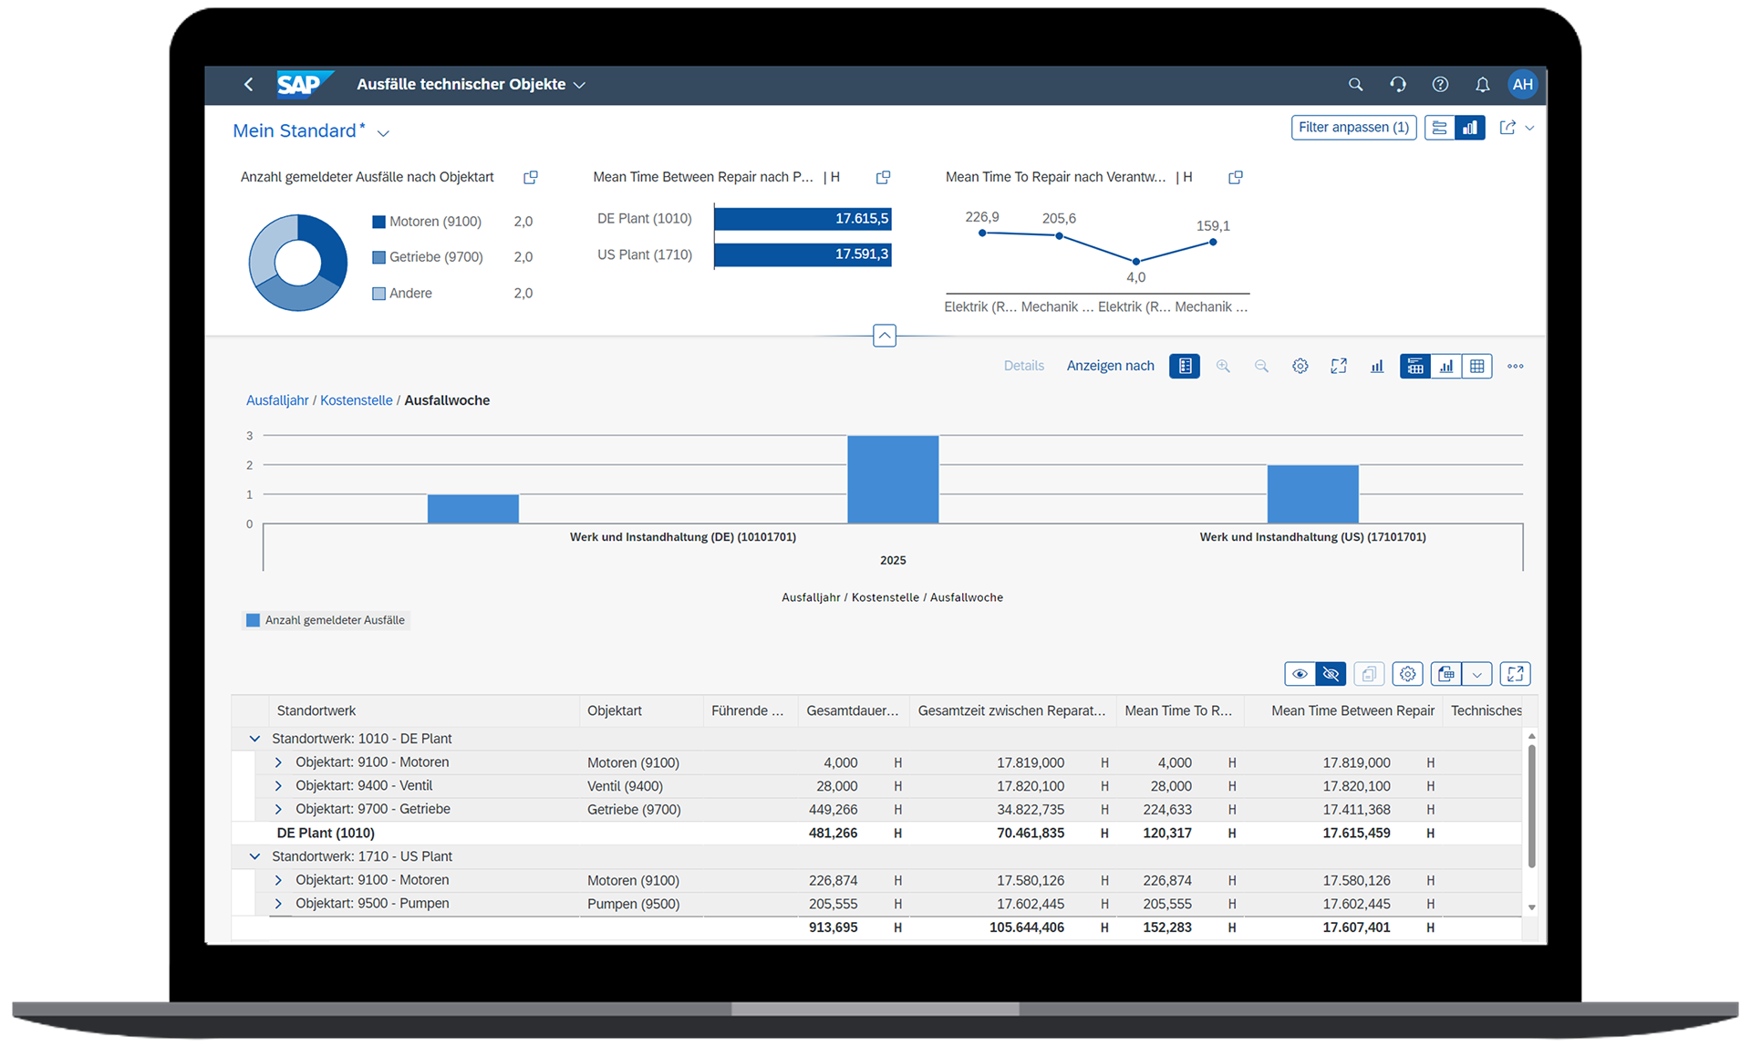Image resolution: width=1751 pixels, height=1047 pixels.
Task: Click Motoren (9100) legend color swatch
Action: [x=378, y=223]
